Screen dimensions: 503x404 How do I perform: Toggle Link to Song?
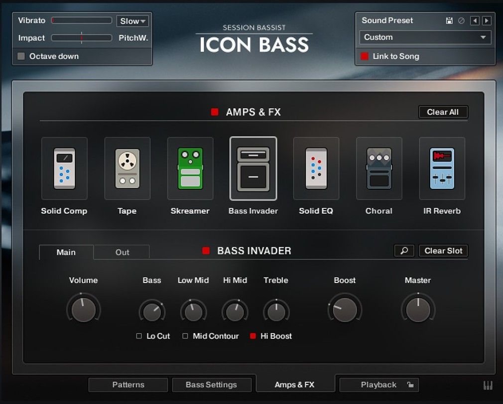[365, 56]
